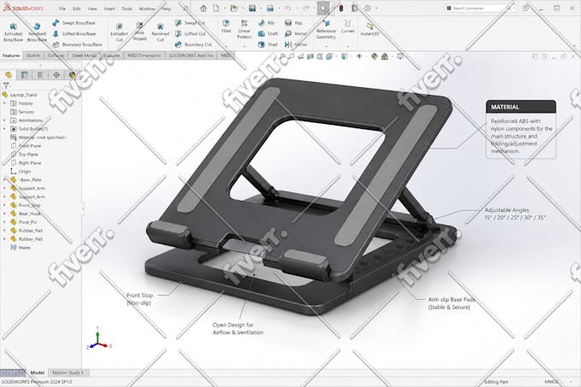581x387 pixels.
Task: Choose the Lofted Cut tool
Action: pos(190,33)
